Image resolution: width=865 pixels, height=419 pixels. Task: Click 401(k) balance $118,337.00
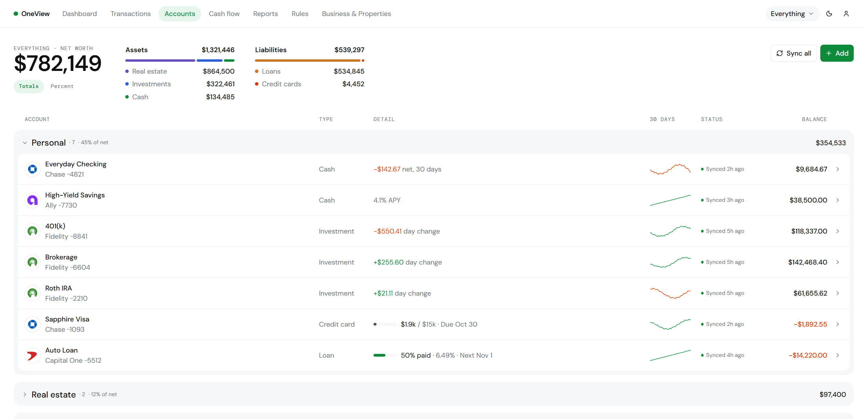pyautogui.click(x=809, y=231)
